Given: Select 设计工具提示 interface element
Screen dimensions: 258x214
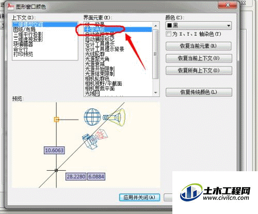Looking at the screenshot, I should pyautogui.click(x=118, y=44).
